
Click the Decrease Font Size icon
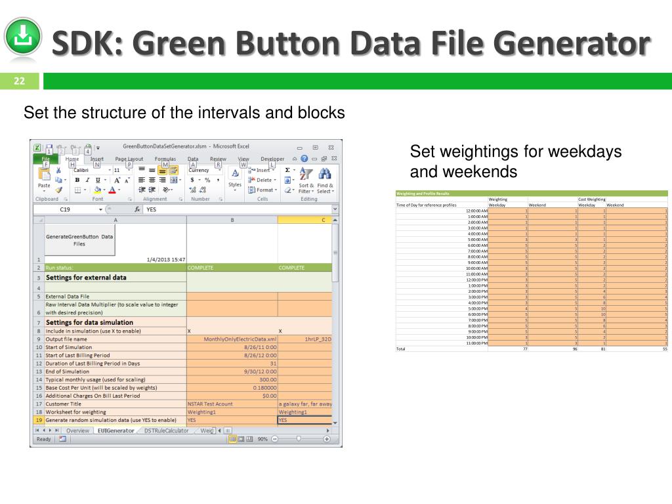[127, 180]
